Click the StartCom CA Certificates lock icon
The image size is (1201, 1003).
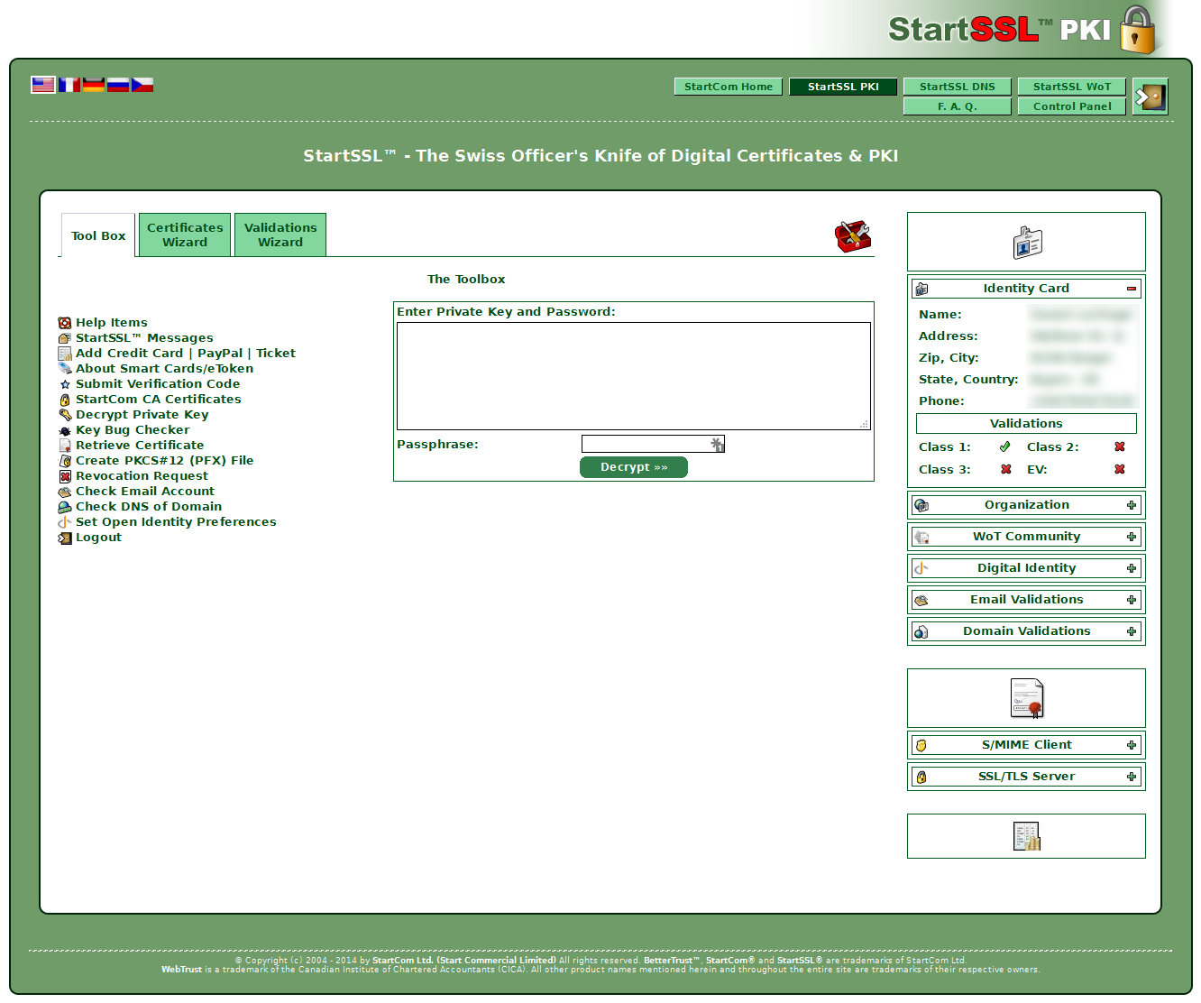point(65,400)
